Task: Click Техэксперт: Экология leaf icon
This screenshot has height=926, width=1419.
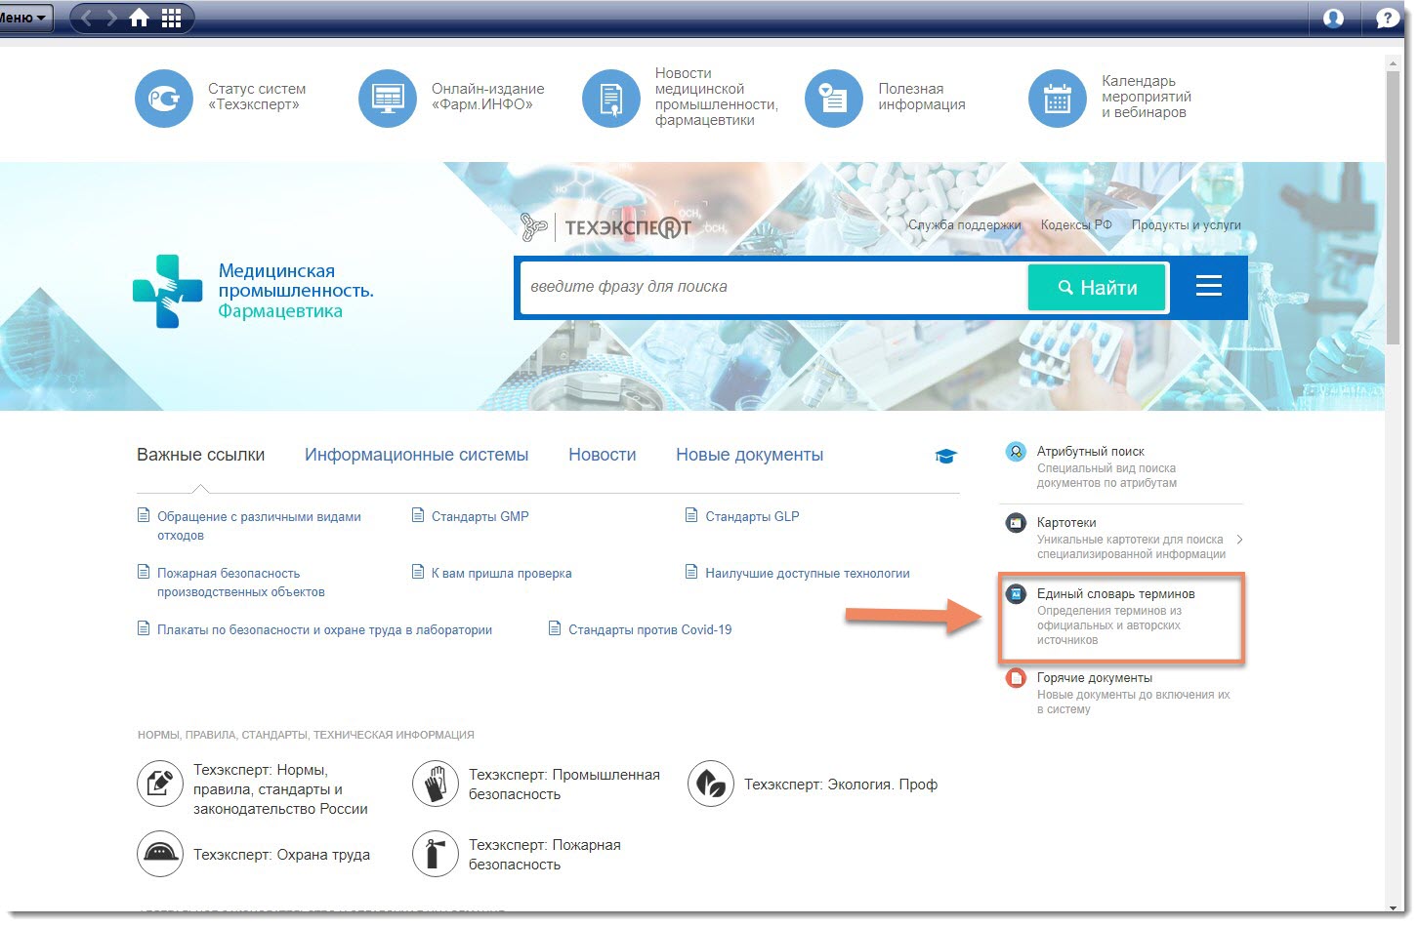Action: (711, 784)
